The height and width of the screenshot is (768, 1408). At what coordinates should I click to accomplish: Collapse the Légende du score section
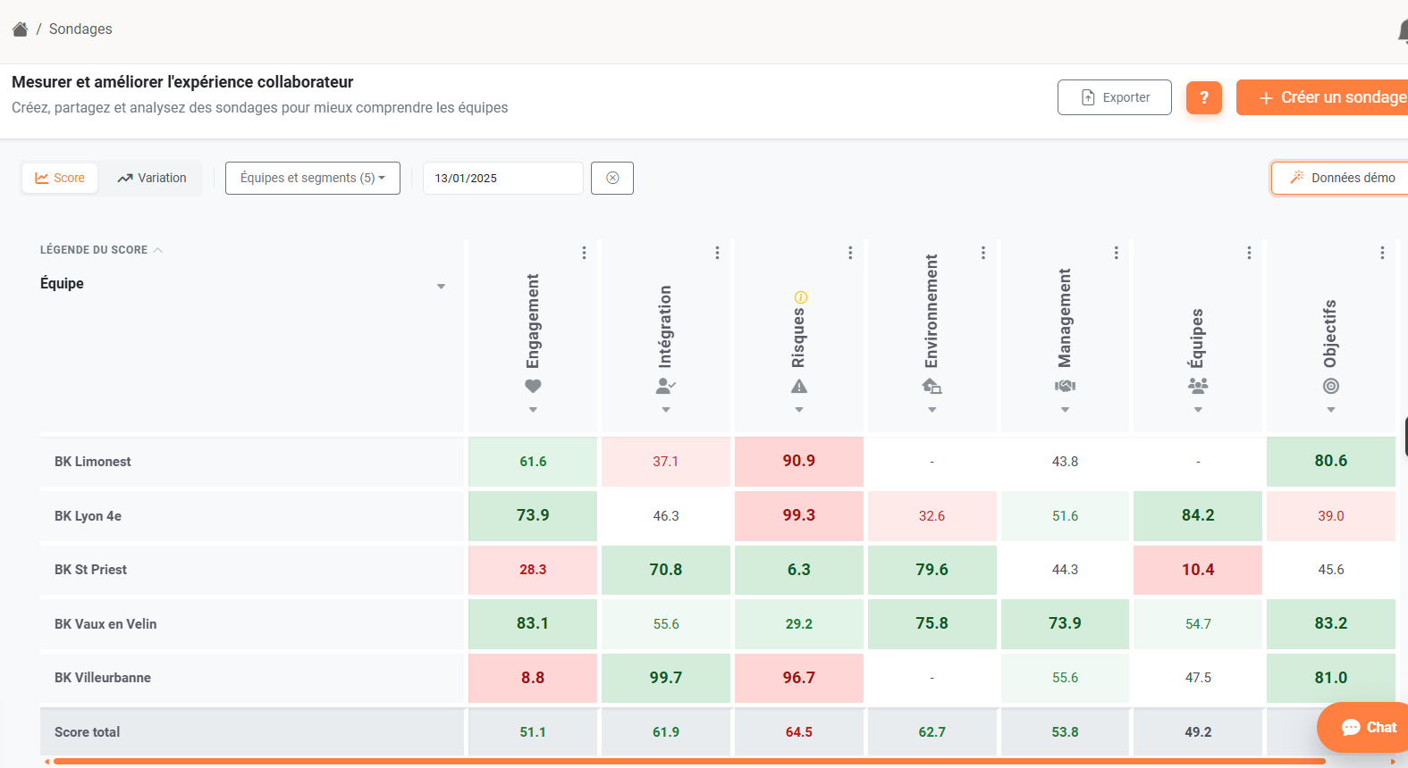coord(101,250)
